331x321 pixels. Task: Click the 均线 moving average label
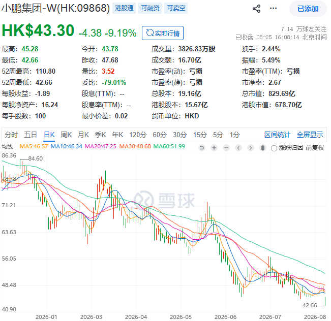(8, 146)
